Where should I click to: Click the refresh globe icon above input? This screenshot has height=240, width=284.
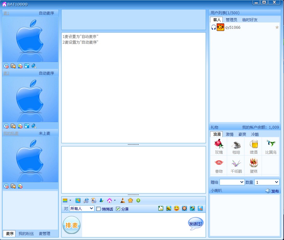pyautogui.click(x=192, y=208)
